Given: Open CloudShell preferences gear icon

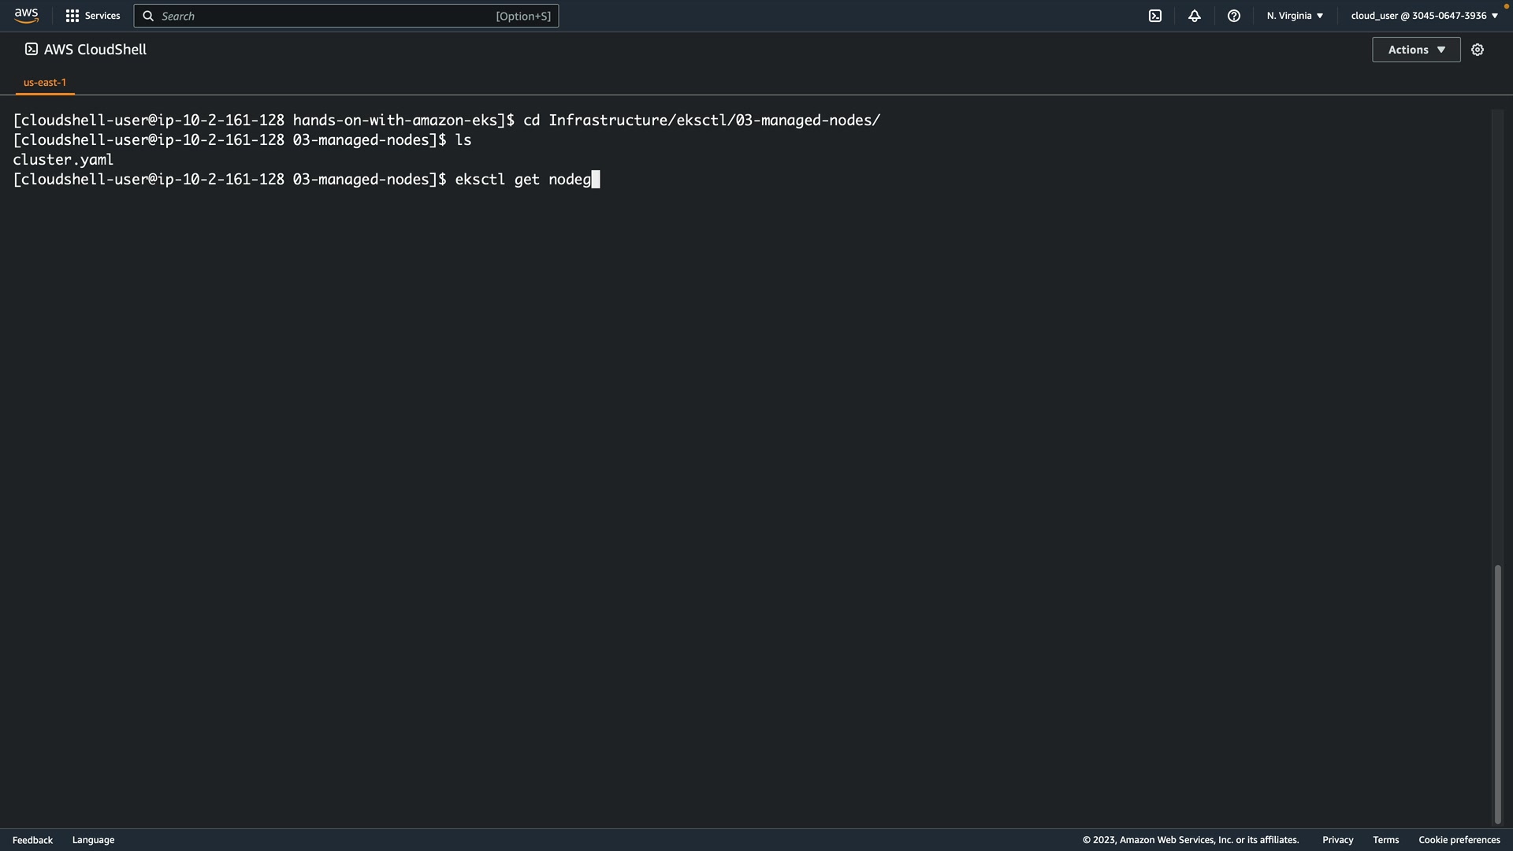Looking at the screenshot, I should point(1478,50).
